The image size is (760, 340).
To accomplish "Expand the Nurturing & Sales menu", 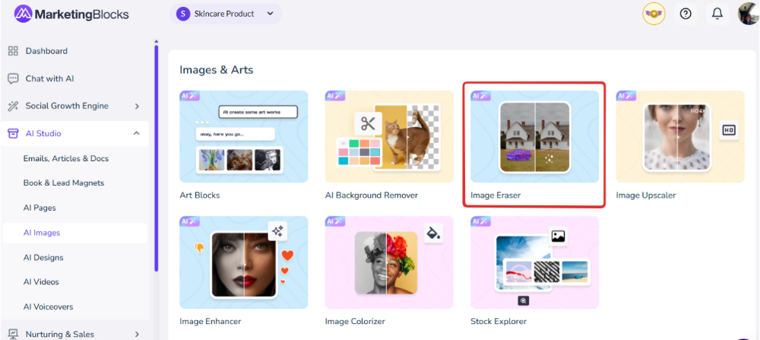I will (x=137, y=334).
